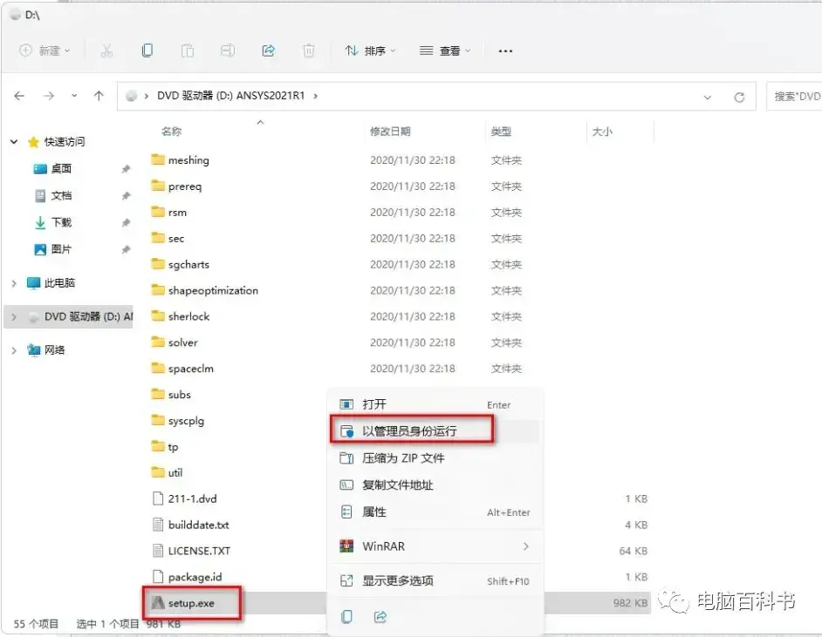The image size is (822, 637).
Task: Select Desktop in quick access
Action: coord(61,168)
